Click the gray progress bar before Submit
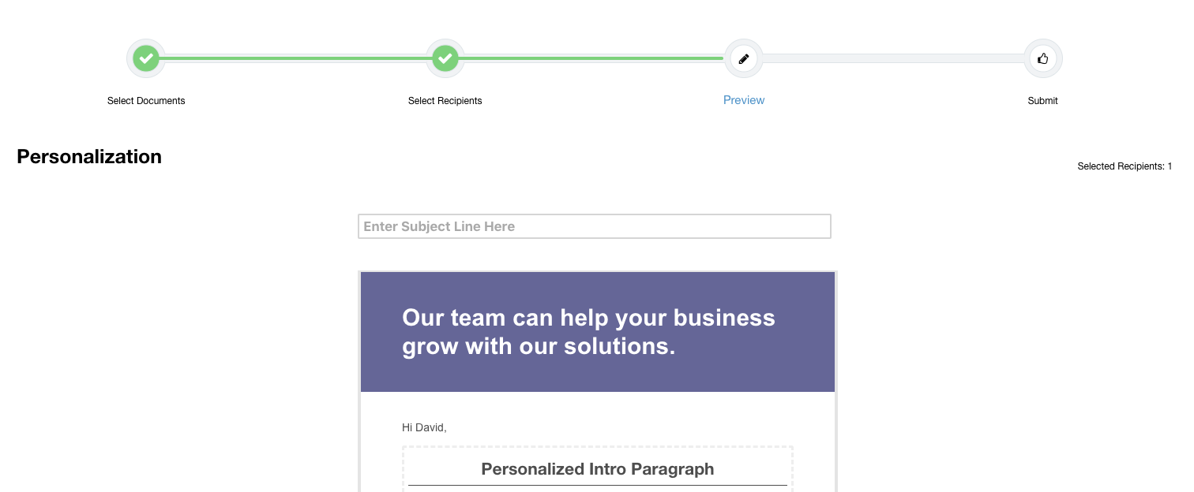 click(893, 58)
